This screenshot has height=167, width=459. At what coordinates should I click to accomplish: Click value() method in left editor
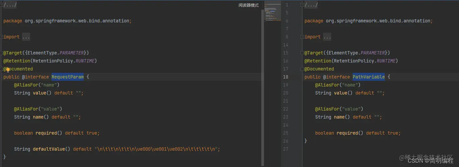click(42, 93)
